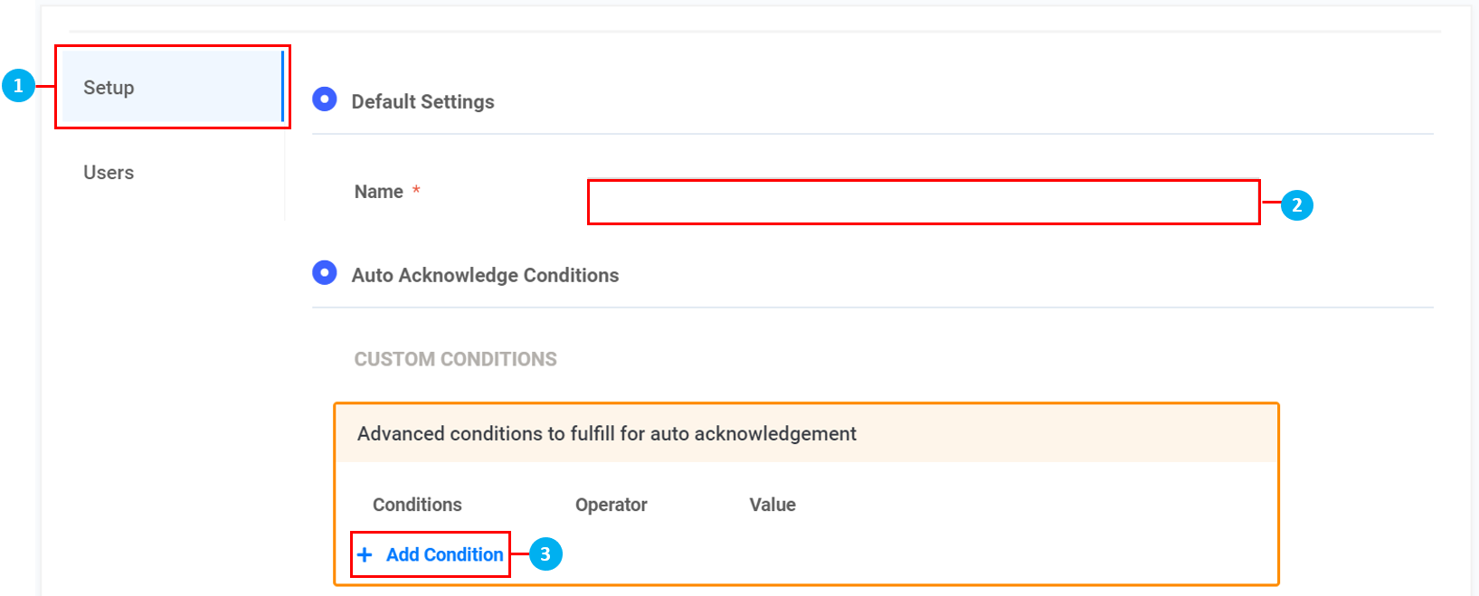Click the Auto Acknowledge Conditions circle icon

tap(324, 272)
